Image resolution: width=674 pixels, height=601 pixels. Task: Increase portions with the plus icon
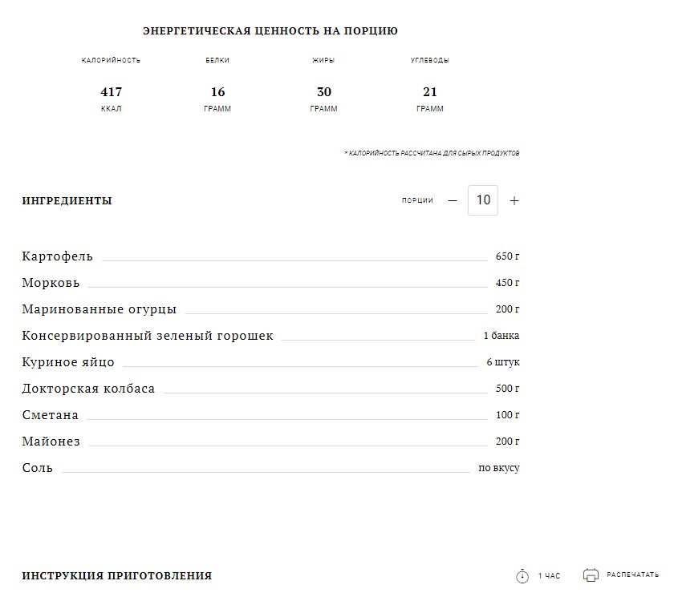(514, 200)
